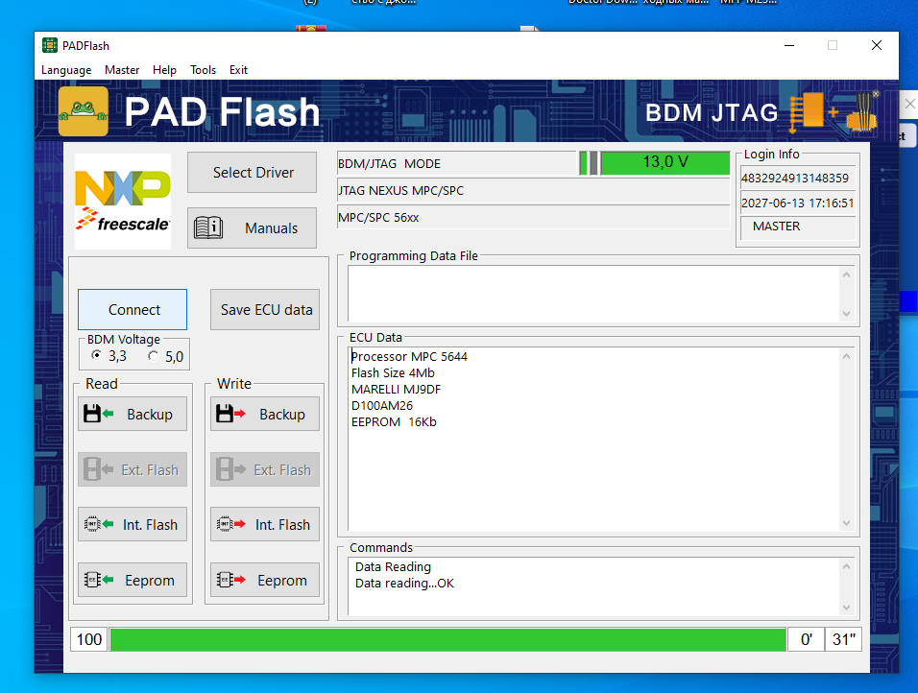The image size is (918, 693).
Task: Minimize the PADFlash window
Action: pos(789,46)
